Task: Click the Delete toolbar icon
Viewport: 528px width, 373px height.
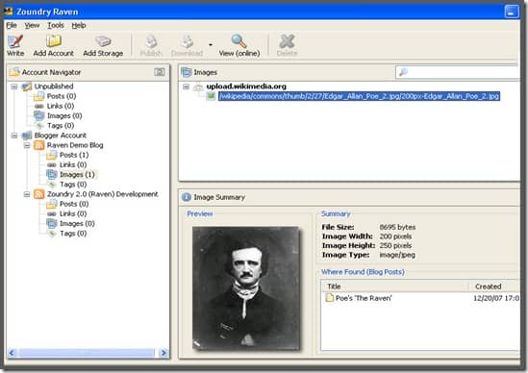Action: pyautogui.click(x=287, y=41)
